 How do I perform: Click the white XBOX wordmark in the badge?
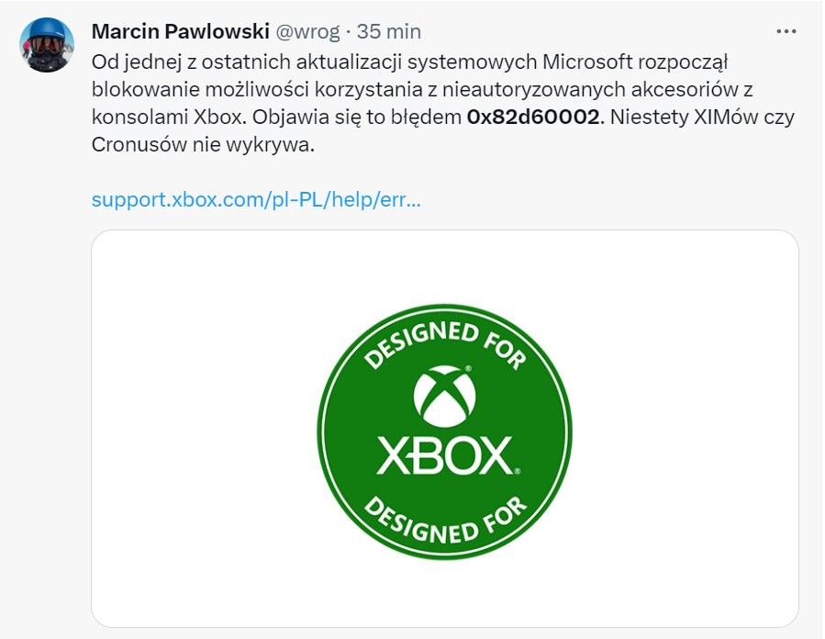pyautogui.click(x=444, y=456)
